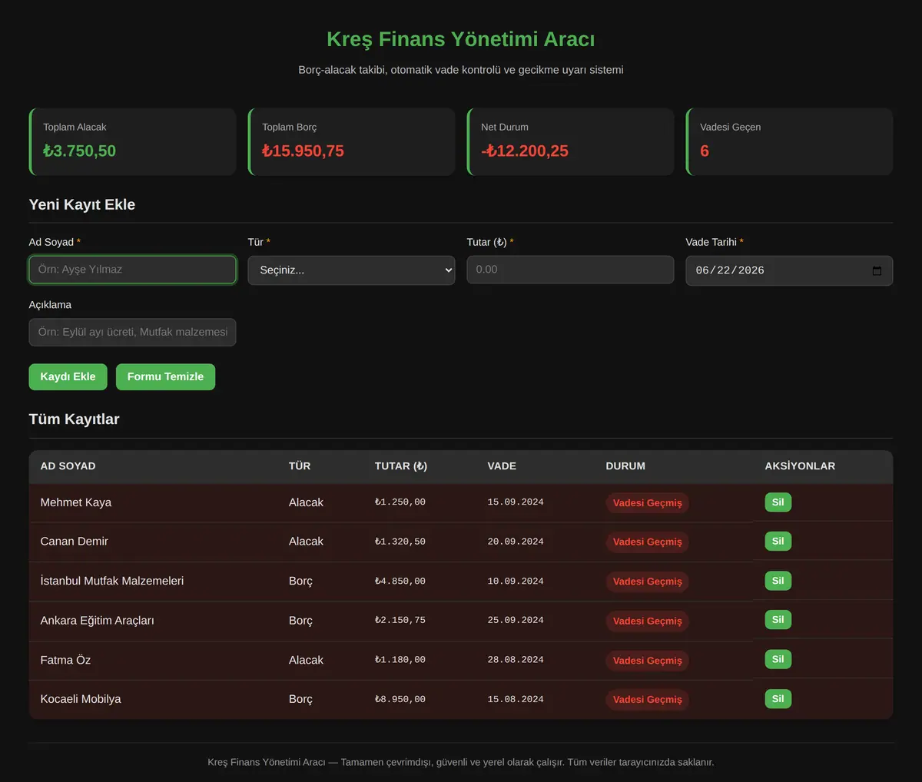Click the DURUM column header
This screenshot has width=922, height=782.
click(x=625, y=466)
